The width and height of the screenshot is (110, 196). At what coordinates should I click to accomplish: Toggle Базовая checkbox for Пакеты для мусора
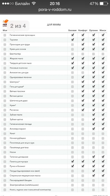72,161
